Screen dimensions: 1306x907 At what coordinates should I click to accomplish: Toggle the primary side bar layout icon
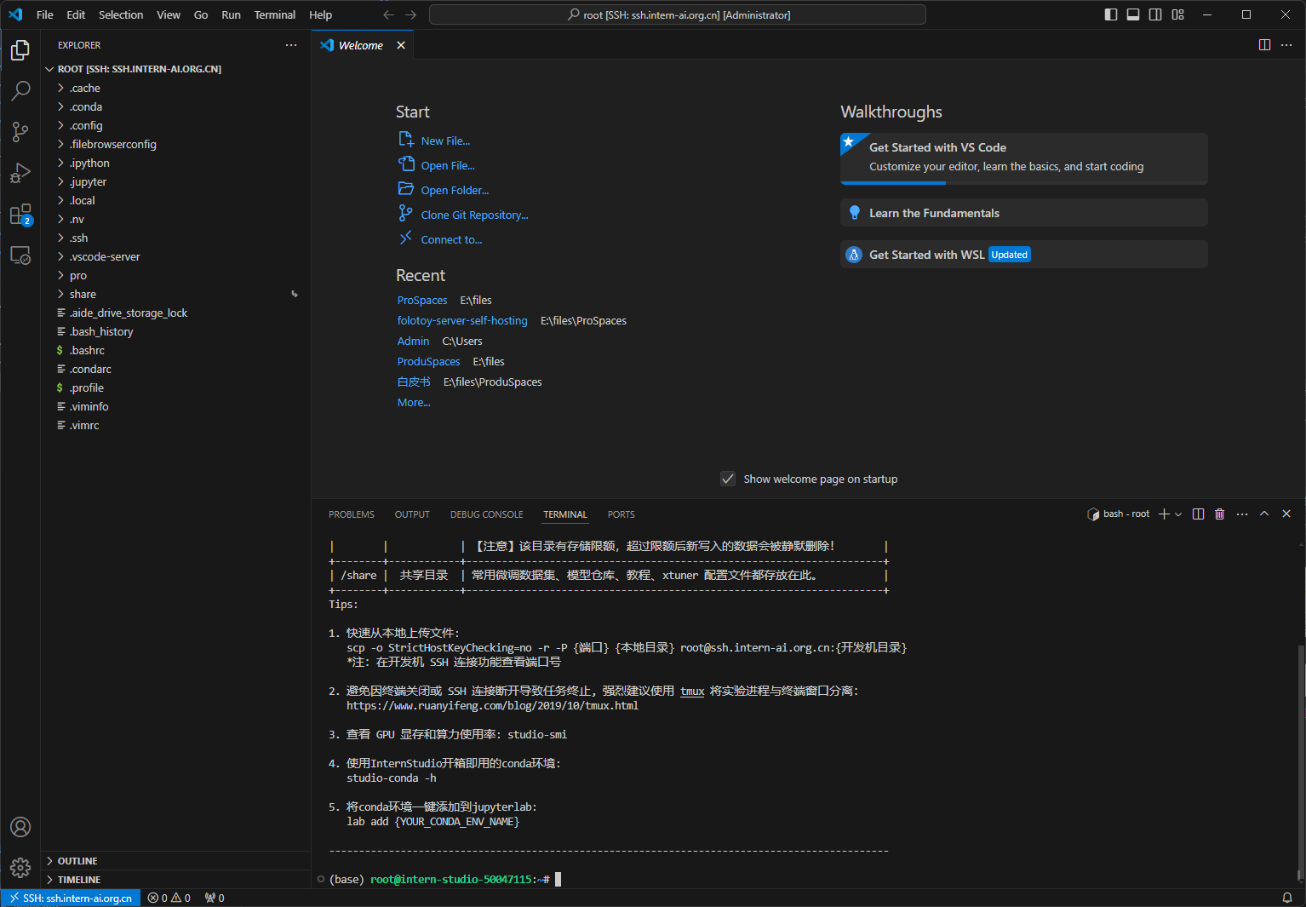tap(1111, 14)
